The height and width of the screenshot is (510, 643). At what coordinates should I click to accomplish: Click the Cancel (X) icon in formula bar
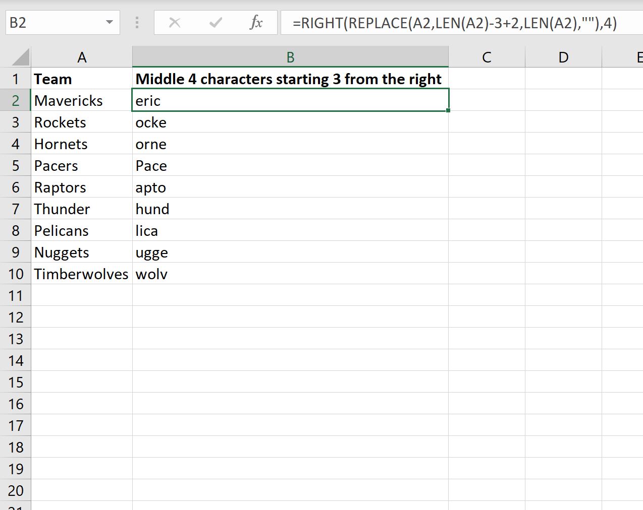coord(175,23)
